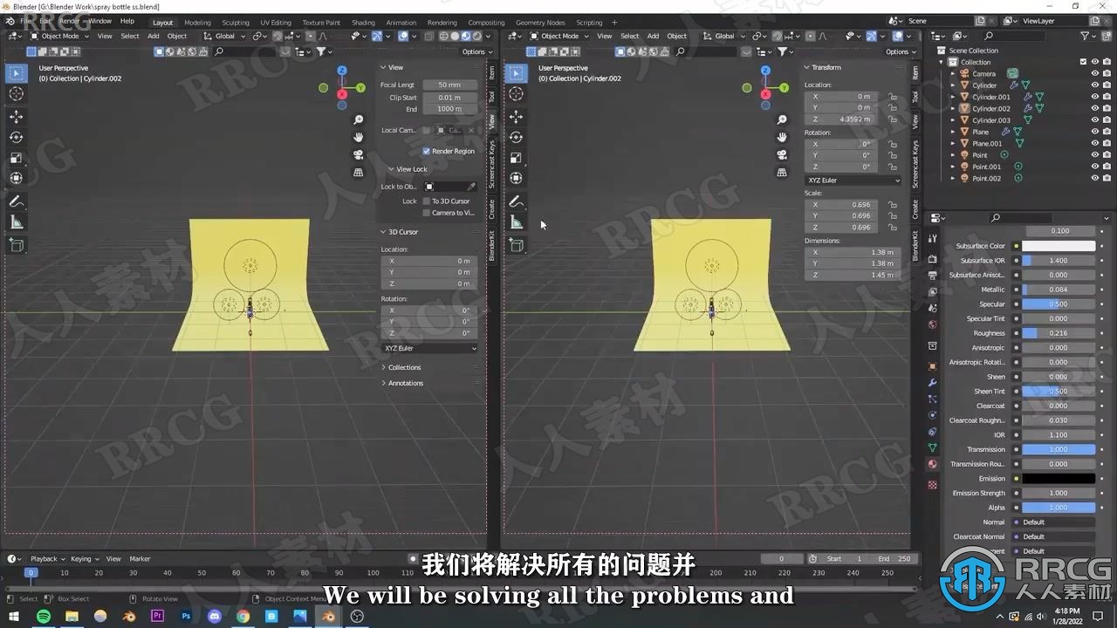Toggle camera view icon in left viewport

[x=359, y=154]
